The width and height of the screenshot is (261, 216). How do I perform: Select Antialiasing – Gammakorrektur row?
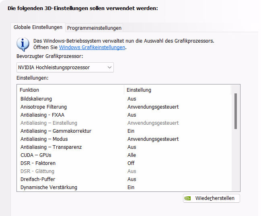tap(124, 131)
